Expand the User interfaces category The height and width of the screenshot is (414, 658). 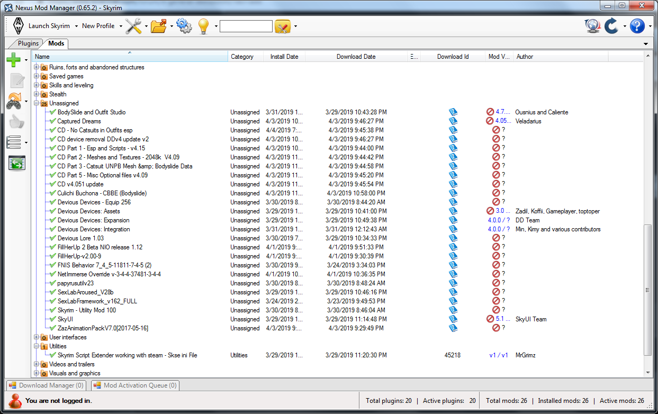(37, 337)
